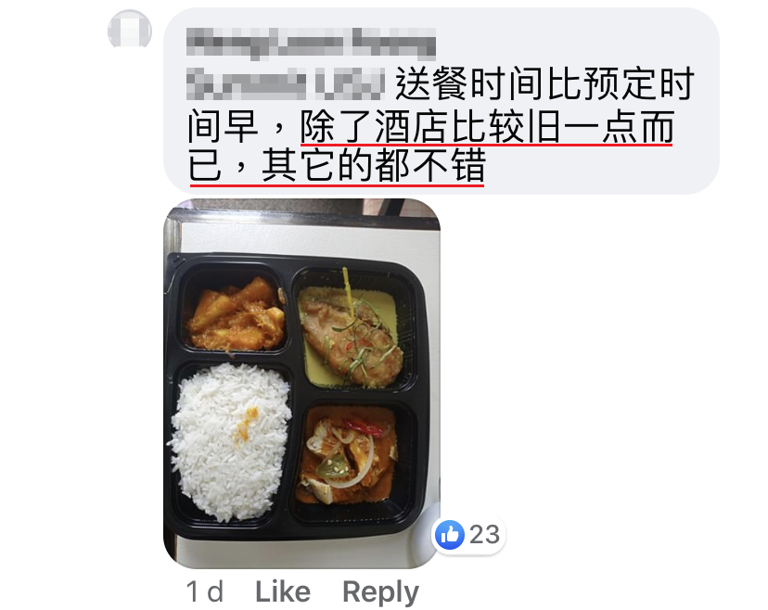Click the text 送餐时间比预定时
This screenshot has height=610, width=768.
point(545,84)
